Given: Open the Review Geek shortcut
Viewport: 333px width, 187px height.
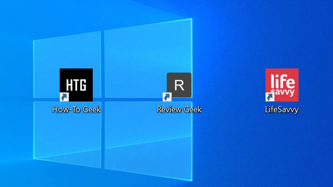Looking at the screenshot, I should (179, 85).
